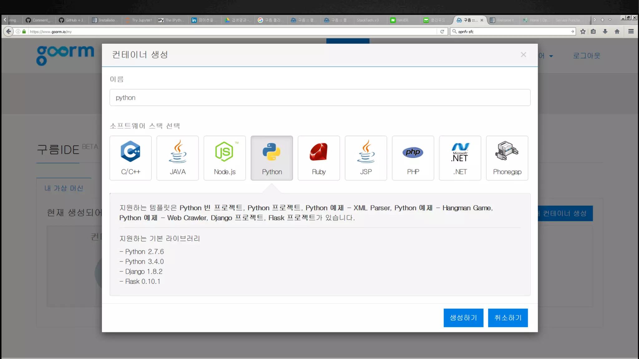Viewport: 639px width, 359px height.
Task: Close the container creation dialog
Action: click(x=523, y=55)
